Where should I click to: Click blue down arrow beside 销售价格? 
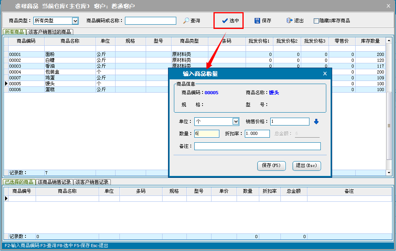click(x=316, y=122)
